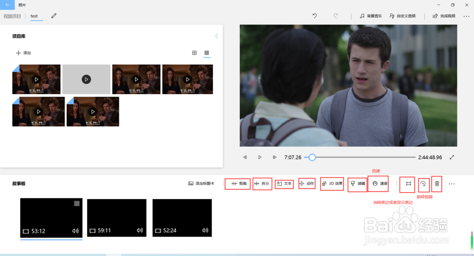Open the 速度 speed control
Viewport: 474px width, 256px height.
380,184
